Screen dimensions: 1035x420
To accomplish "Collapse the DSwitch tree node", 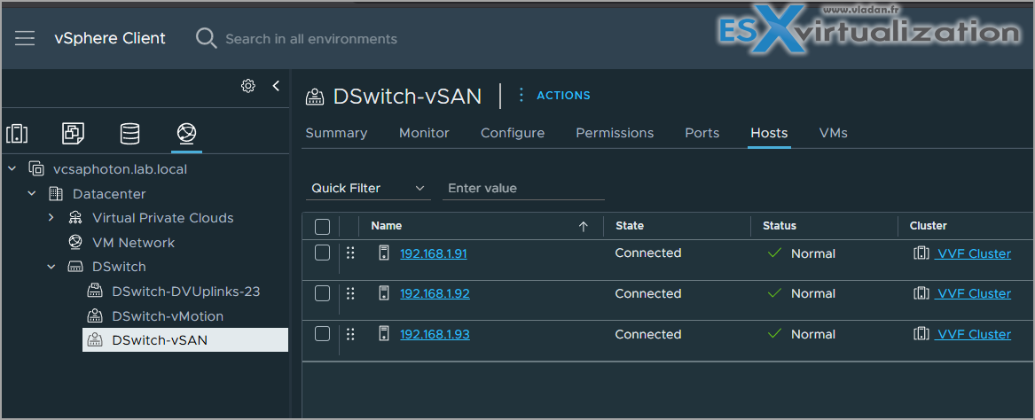I will point(51,267).
